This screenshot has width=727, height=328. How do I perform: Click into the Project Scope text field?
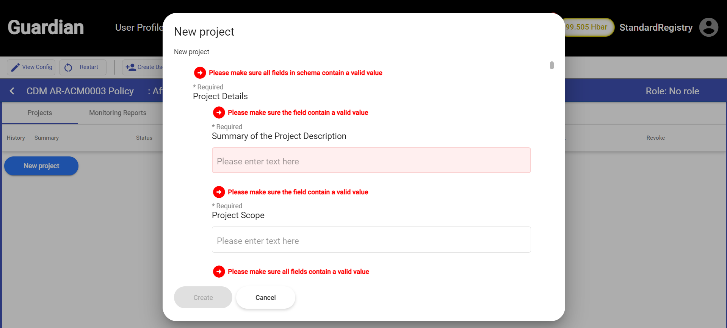[x=371, y=240]
